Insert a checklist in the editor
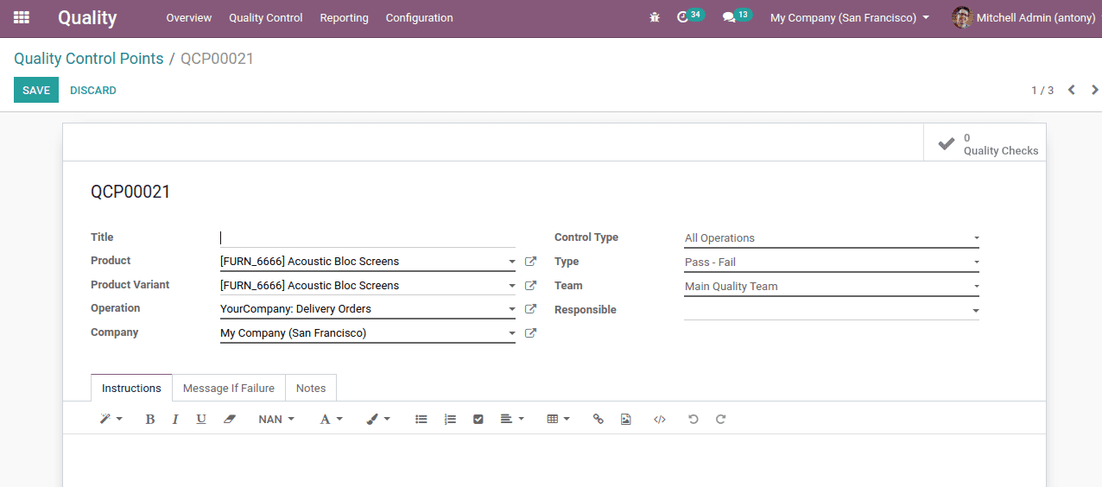 (x=478, y=419)
